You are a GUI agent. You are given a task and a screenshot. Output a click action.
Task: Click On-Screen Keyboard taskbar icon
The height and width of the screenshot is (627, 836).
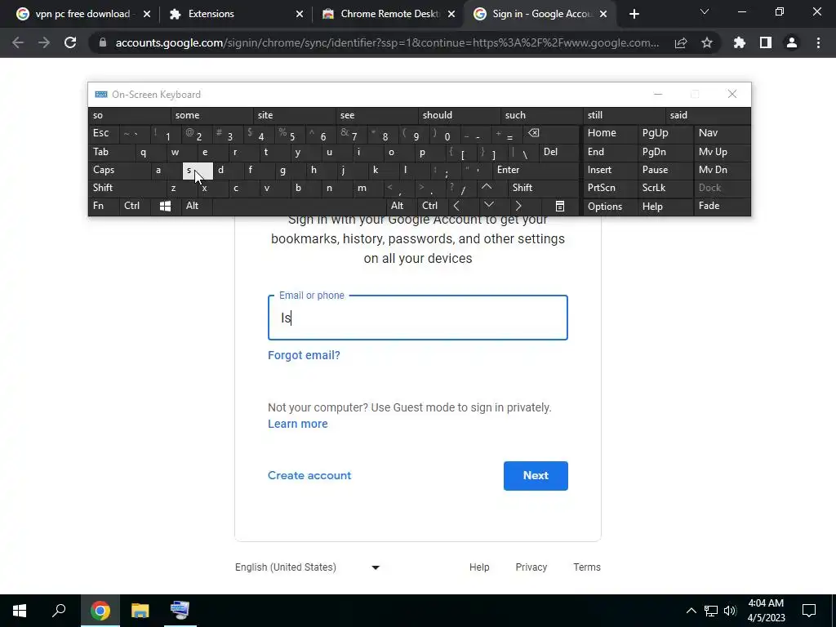coord(180,611)
